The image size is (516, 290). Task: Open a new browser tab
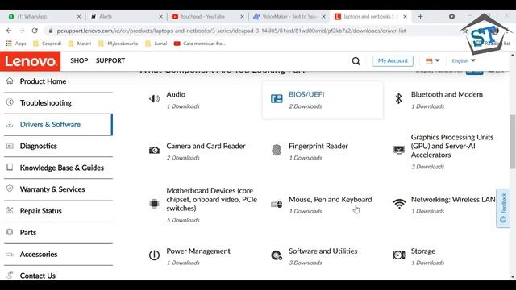pyautogui.click(x=420, y=16)
